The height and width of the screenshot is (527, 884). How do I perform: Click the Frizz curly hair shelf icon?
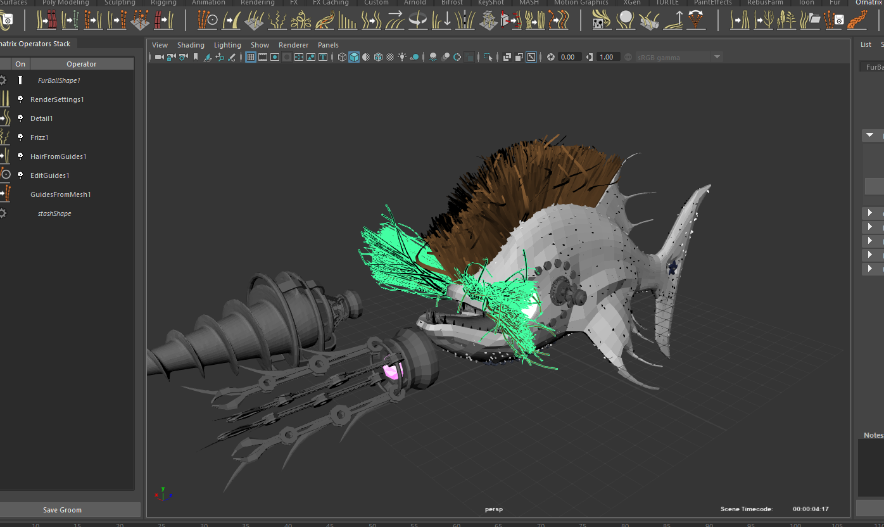tap(277, 20)
